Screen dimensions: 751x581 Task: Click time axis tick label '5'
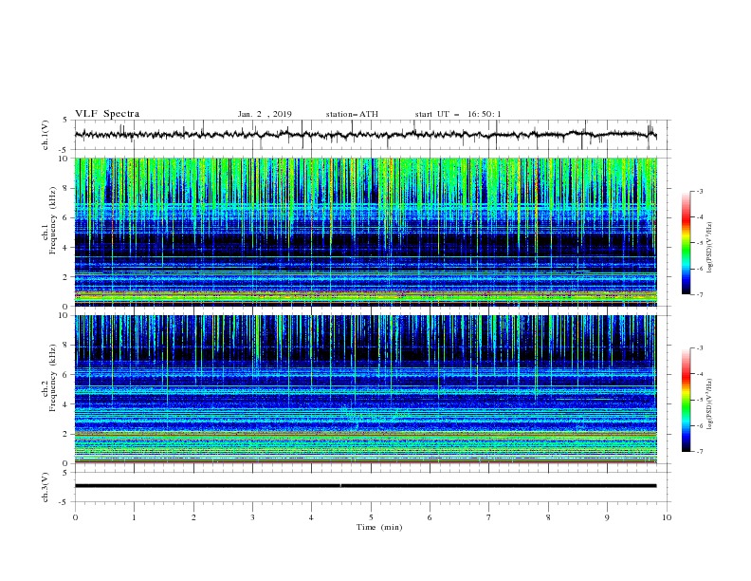(x=371, y=517)
